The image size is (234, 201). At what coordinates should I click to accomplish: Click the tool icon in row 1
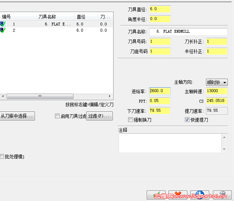coord(3,24)
